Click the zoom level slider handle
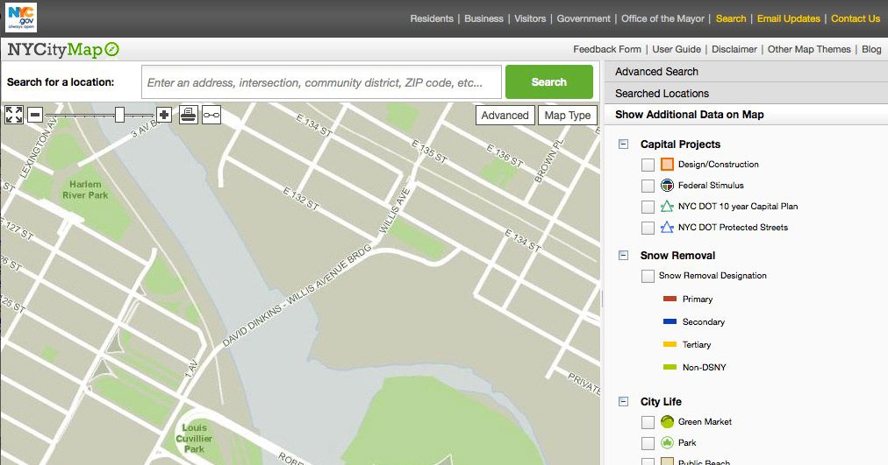The width and height of the screenshot is (888, 465). [120, 115]
